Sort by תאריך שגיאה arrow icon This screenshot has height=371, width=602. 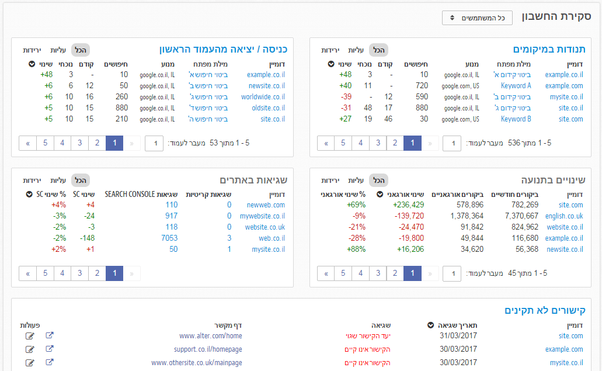click(431, 325)
